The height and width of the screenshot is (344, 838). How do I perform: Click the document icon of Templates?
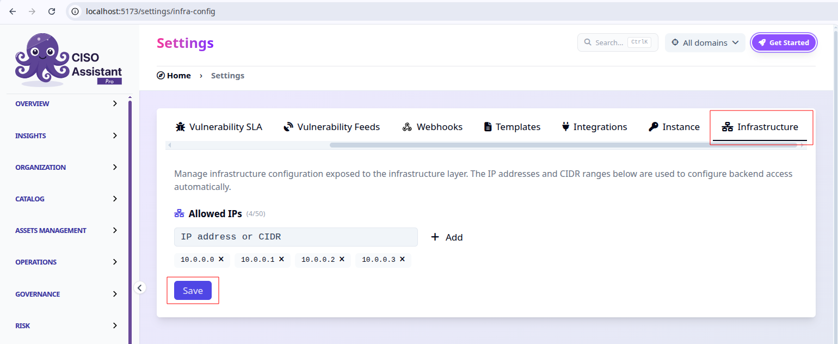coord(488,127)
